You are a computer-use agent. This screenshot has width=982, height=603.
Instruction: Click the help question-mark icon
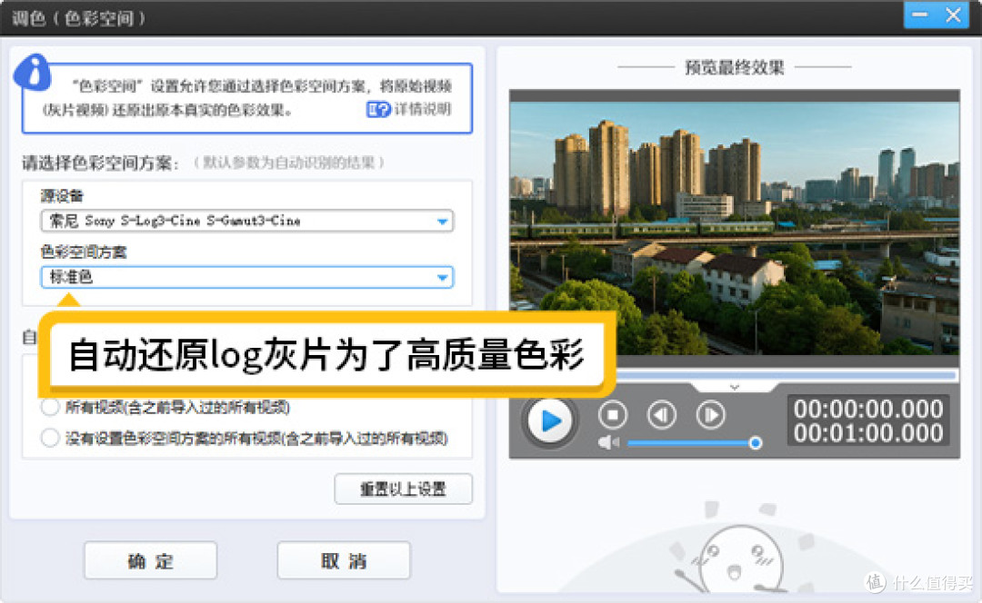(378, 110)
